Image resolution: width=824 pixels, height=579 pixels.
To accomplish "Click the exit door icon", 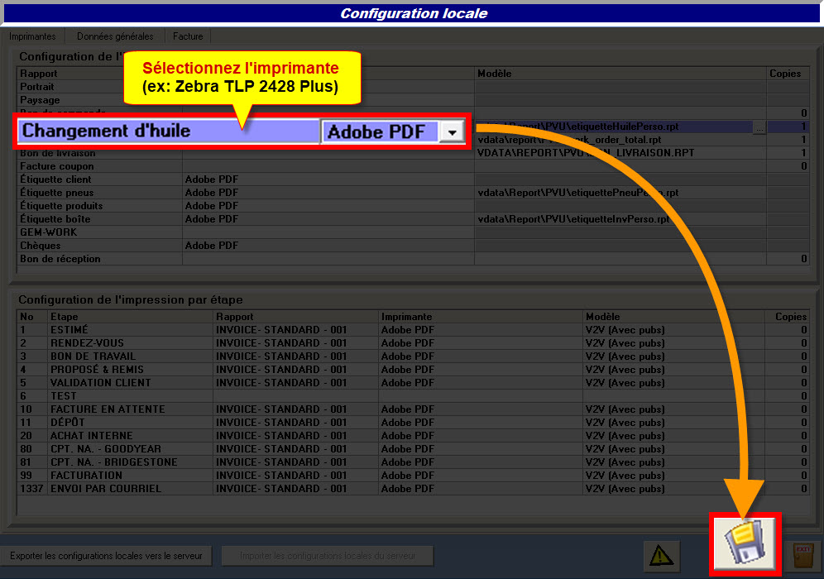I will [x=802, y=553].
